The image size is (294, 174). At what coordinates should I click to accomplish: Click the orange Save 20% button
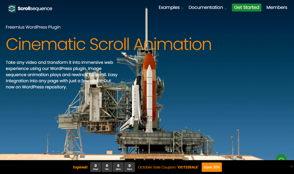tap(212, 167)
